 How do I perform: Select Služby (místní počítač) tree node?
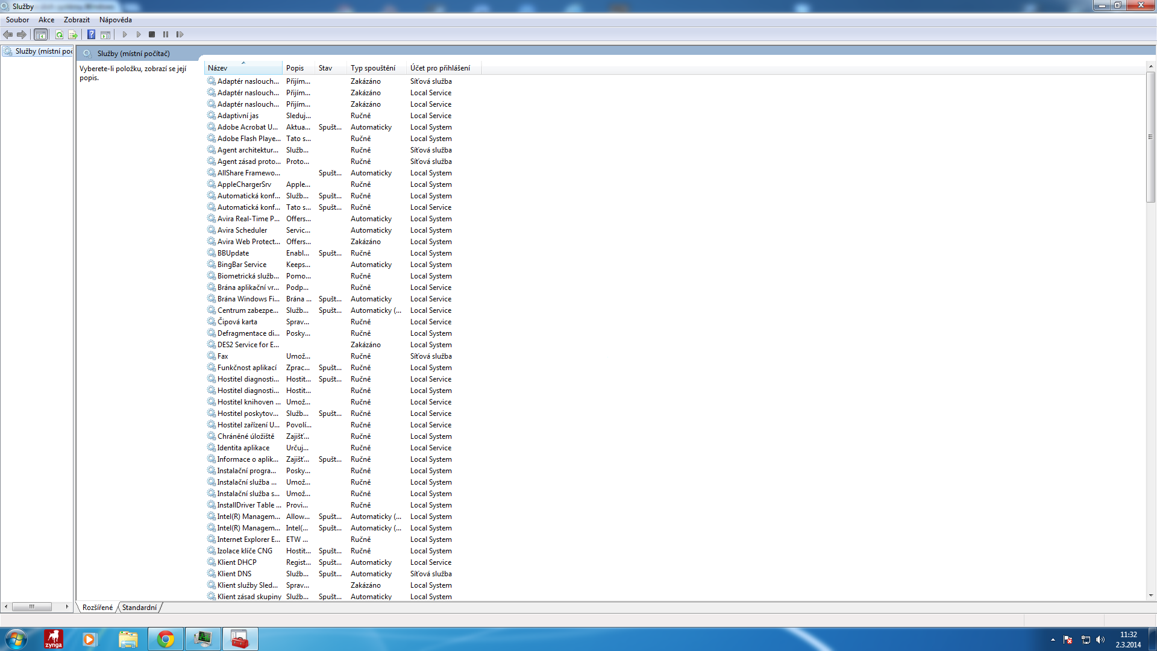42,52
